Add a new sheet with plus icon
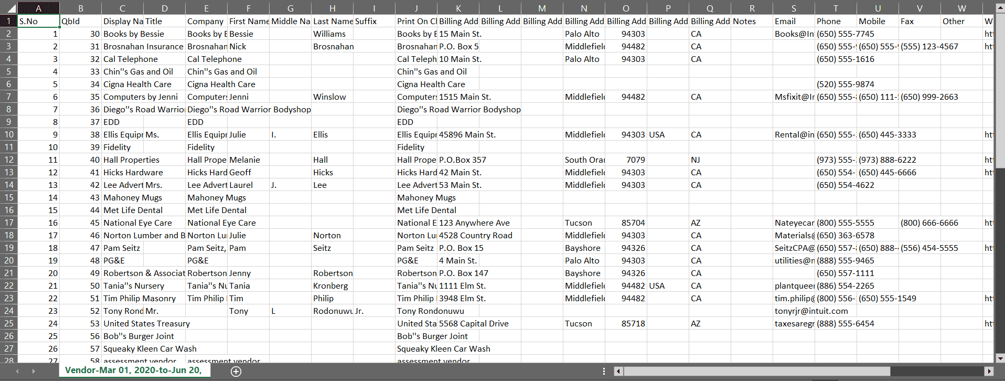1005x381 pixels. pyautogui.click(x=236, y=372)
